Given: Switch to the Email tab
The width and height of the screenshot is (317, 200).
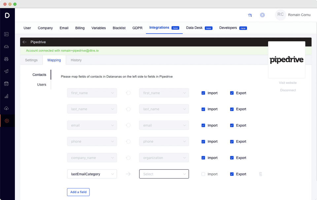Looking at the screenshot, I should pyautogui.click(x=64, y=28).
